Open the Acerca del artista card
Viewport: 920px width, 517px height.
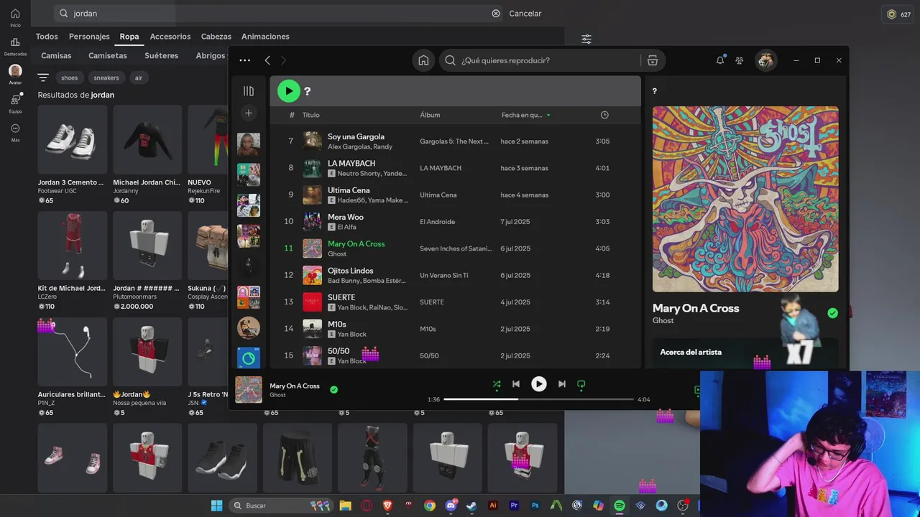[745, 353]
